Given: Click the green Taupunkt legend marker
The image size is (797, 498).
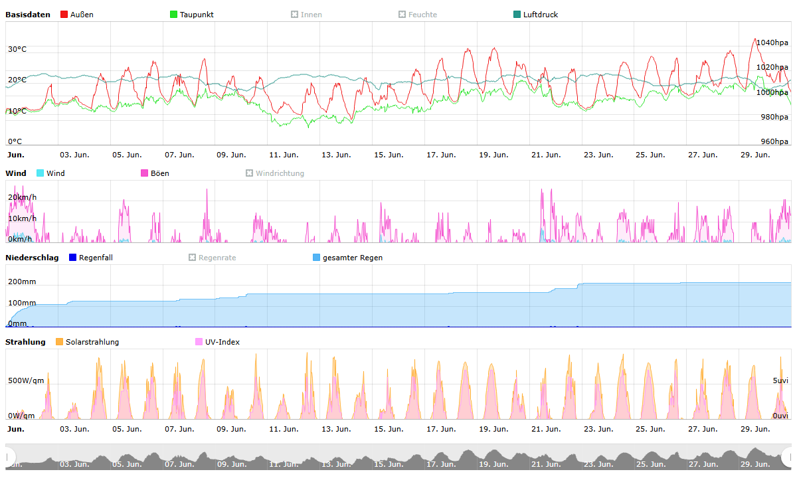Looking at the screenshot, I should 174,15.
